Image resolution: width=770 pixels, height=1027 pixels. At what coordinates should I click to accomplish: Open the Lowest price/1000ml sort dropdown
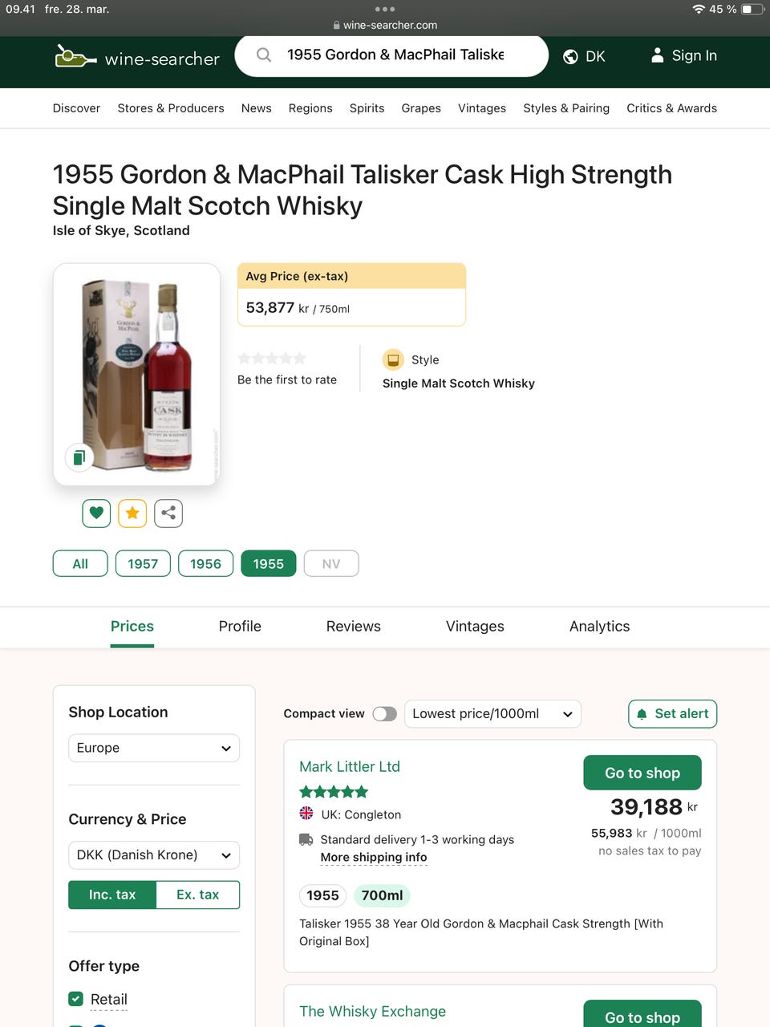[x=492, y=714]
